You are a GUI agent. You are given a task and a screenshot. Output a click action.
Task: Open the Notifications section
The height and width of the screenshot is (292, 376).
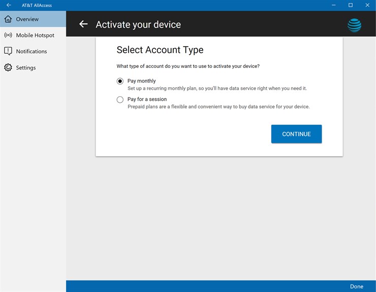pos(33,51)
